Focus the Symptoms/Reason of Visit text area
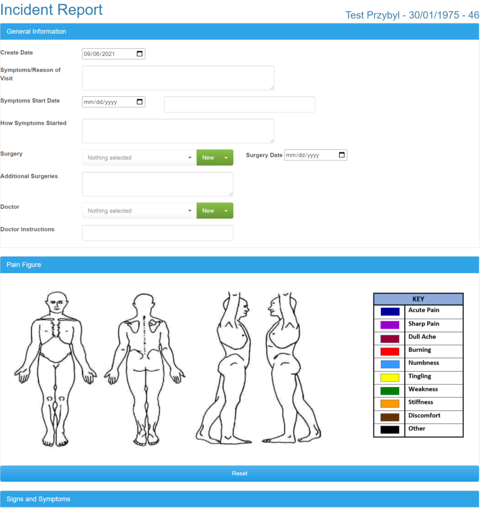The image size is (481, 508). 178,78
